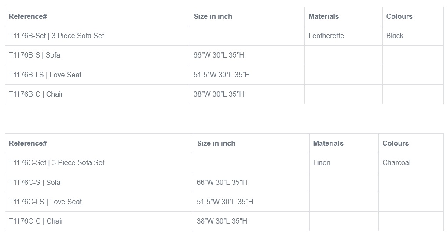The image size is (447, 238).
Task: Click the first table's Colours header
Action: pyautogui.click(x=399, y=17)
